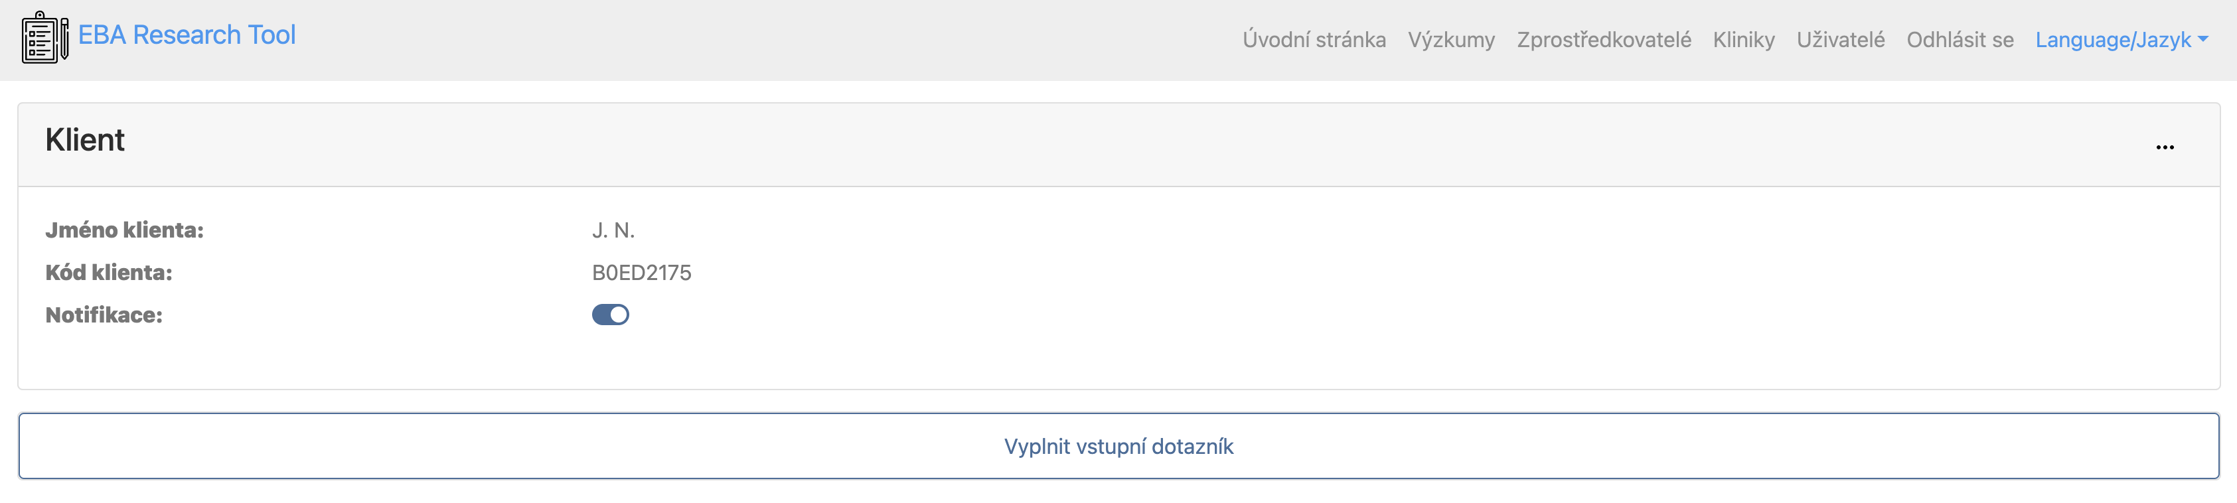Go to Úvodní stránka
This screenshot has width=2237, height=503.
(x=1313, y=40)
